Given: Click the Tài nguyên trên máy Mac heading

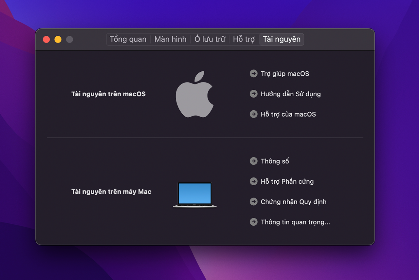Looking at the screenshot, I should pyautogui.click(x=111, y=192).
